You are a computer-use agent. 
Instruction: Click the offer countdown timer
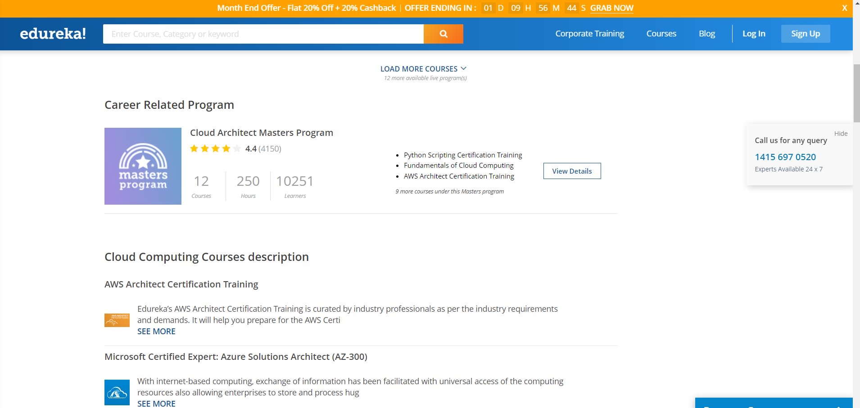click(x=534, y=8)
